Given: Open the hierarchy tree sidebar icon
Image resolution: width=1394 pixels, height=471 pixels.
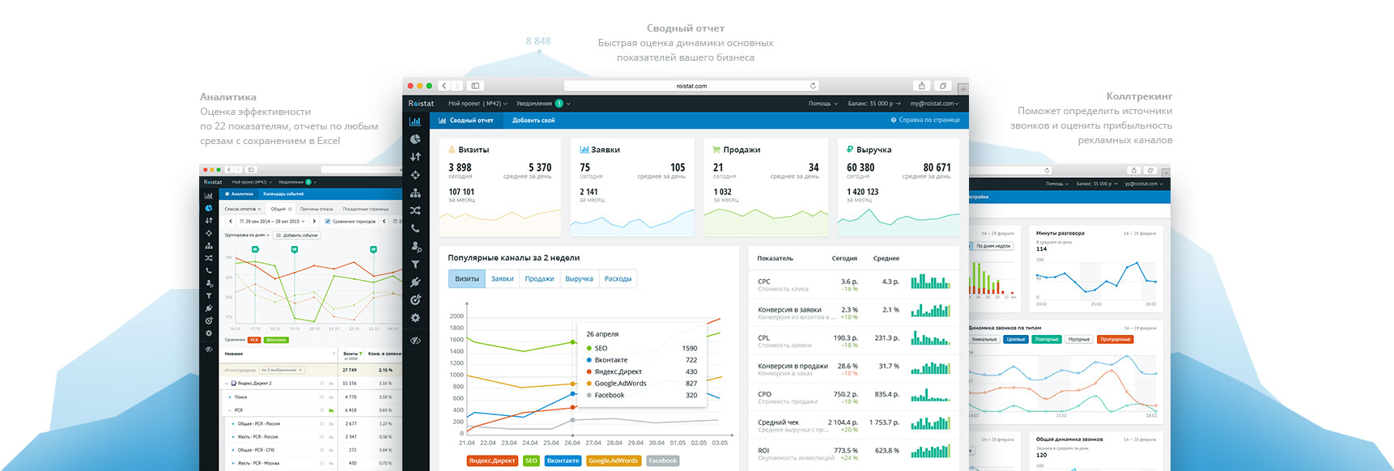Looking at the screenshot, I should (415, 193).
